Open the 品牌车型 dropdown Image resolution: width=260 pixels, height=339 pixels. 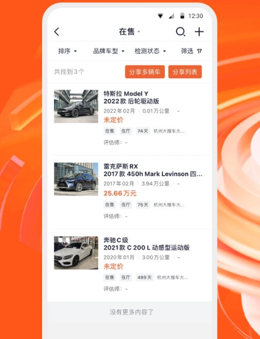click(109, 51)
